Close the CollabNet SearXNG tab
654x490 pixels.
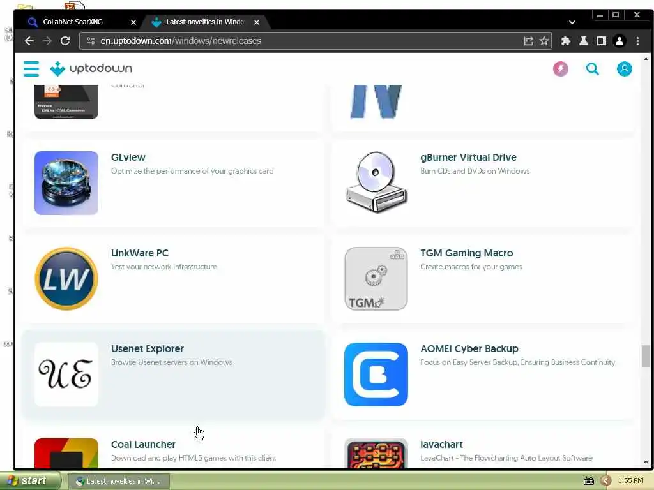pyautogui.click(x=133, y=22)
